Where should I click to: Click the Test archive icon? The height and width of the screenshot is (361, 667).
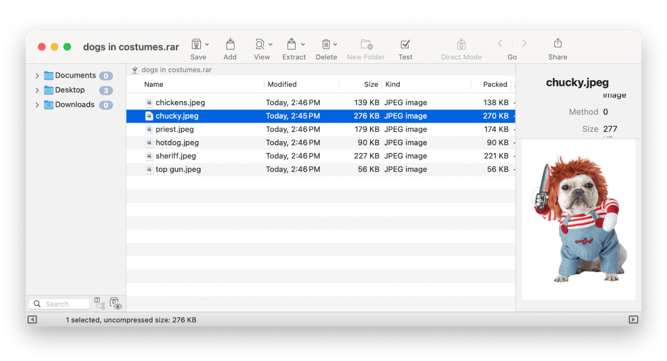point(405,44)
